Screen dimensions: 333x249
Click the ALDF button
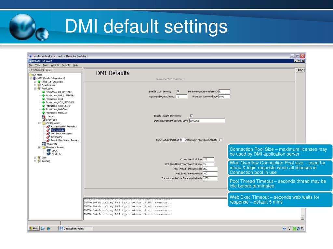tap(300, 70)
